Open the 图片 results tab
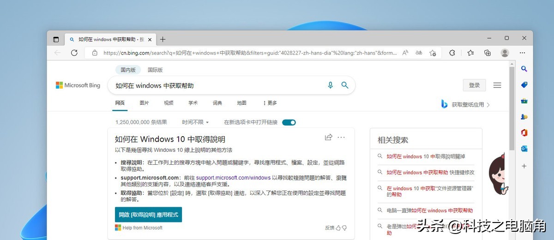This screenshot has width=554, height=240. (145, 103)
